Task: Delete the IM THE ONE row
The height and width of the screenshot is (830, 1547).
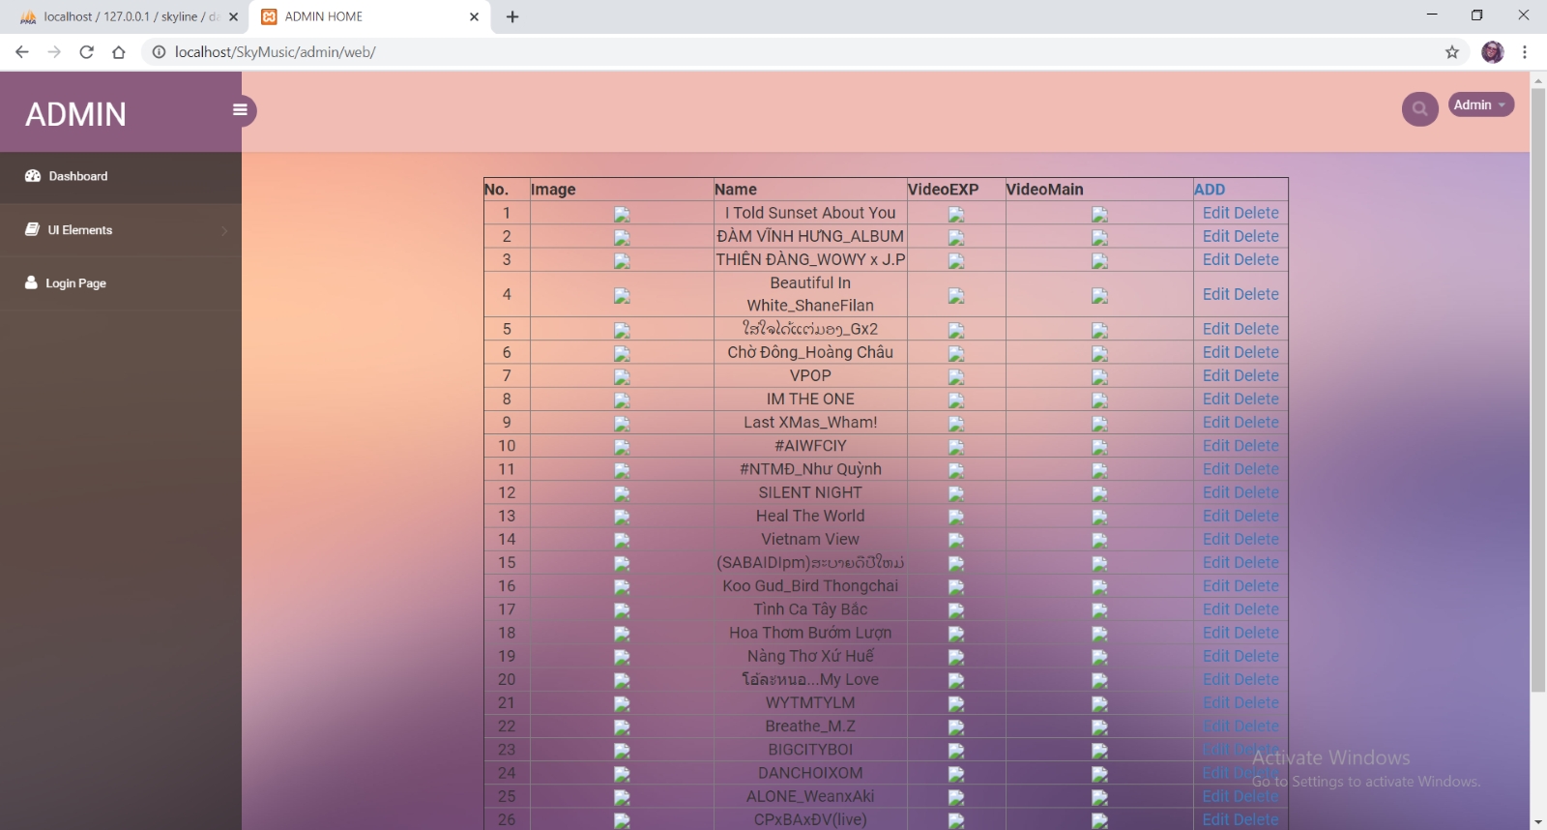Action: tap(1256, 399)
